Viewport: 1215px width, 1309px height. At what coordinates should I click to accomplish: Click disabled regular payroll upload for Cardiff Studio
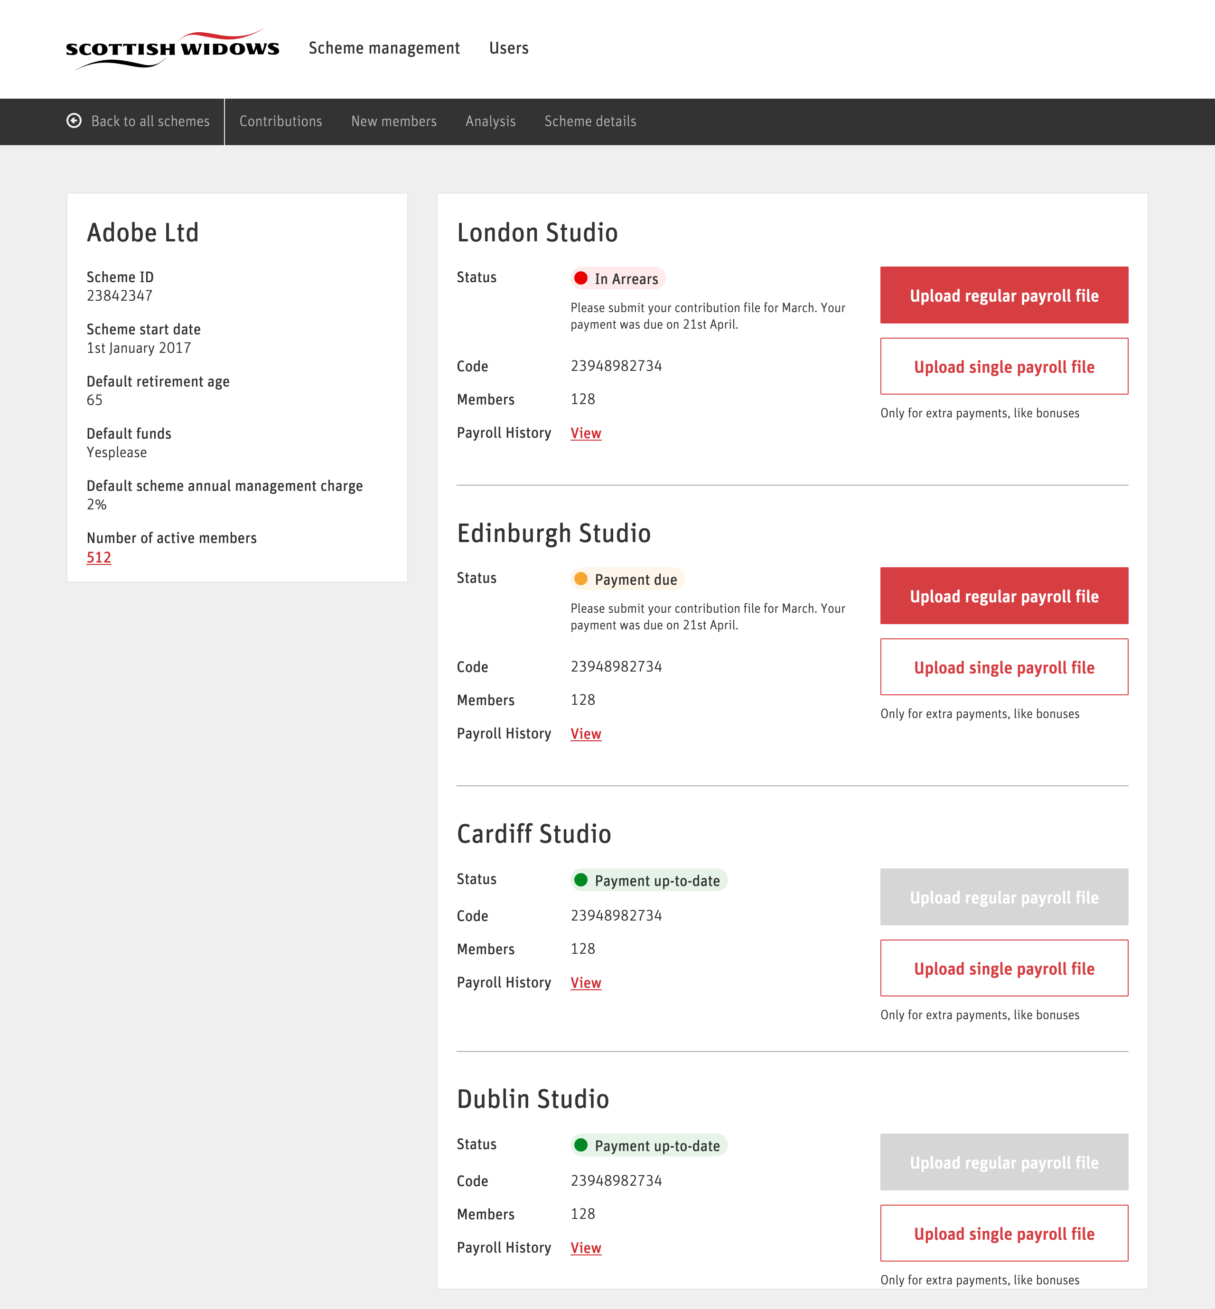point(1004,897)
